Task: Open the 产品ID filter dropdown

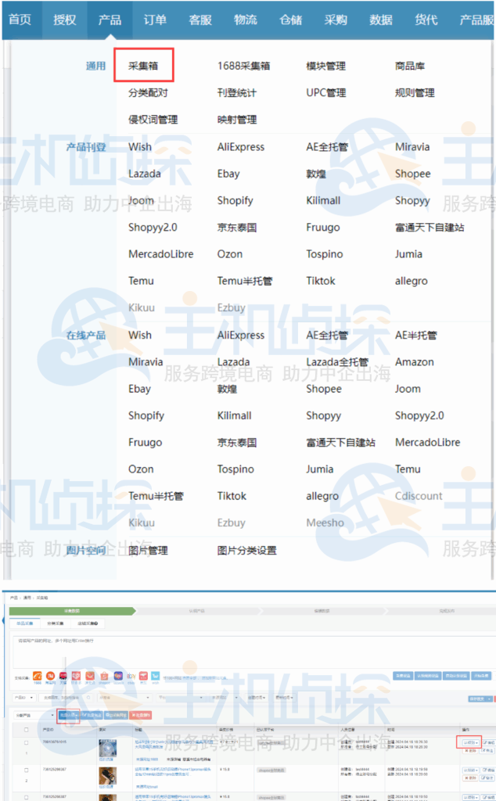Action: coord(26,696)
